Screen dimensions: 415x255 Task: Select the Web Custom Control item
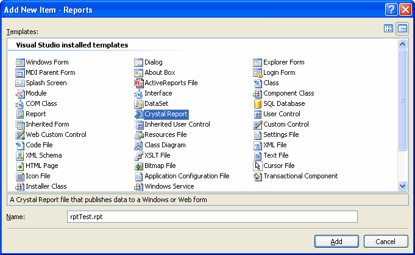pyautogui.click(x=55, y=134)
